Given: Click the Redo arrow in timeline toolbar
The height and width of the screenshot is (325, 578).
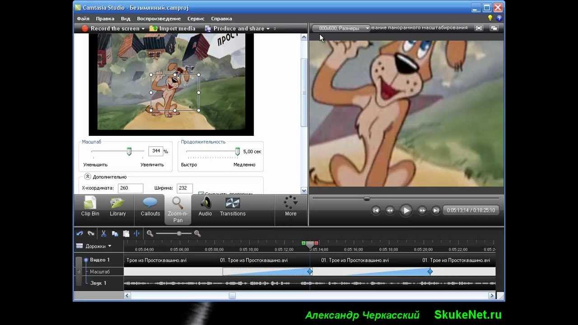Looking at the screenshot, I should pos(91,233).
